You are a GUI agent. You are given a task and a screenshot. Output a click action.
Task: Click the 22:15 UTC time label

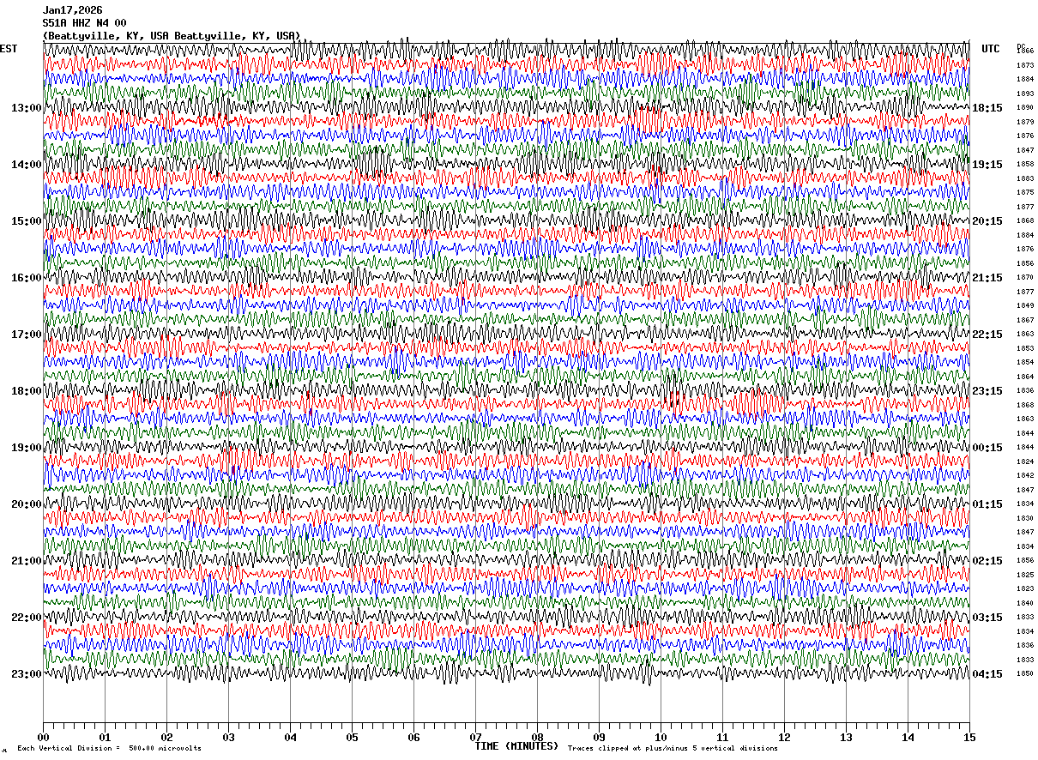click(x=987, y=335)
